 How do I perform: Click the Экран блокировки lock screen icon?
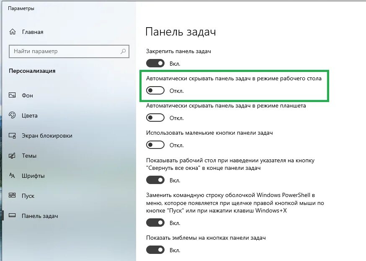(12, 136)
